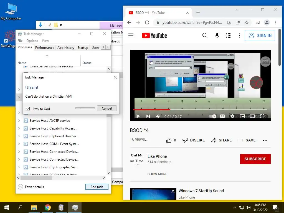Share the video via SHARE
The height and width of the screenshot is (213, 284).
(221, 140)
